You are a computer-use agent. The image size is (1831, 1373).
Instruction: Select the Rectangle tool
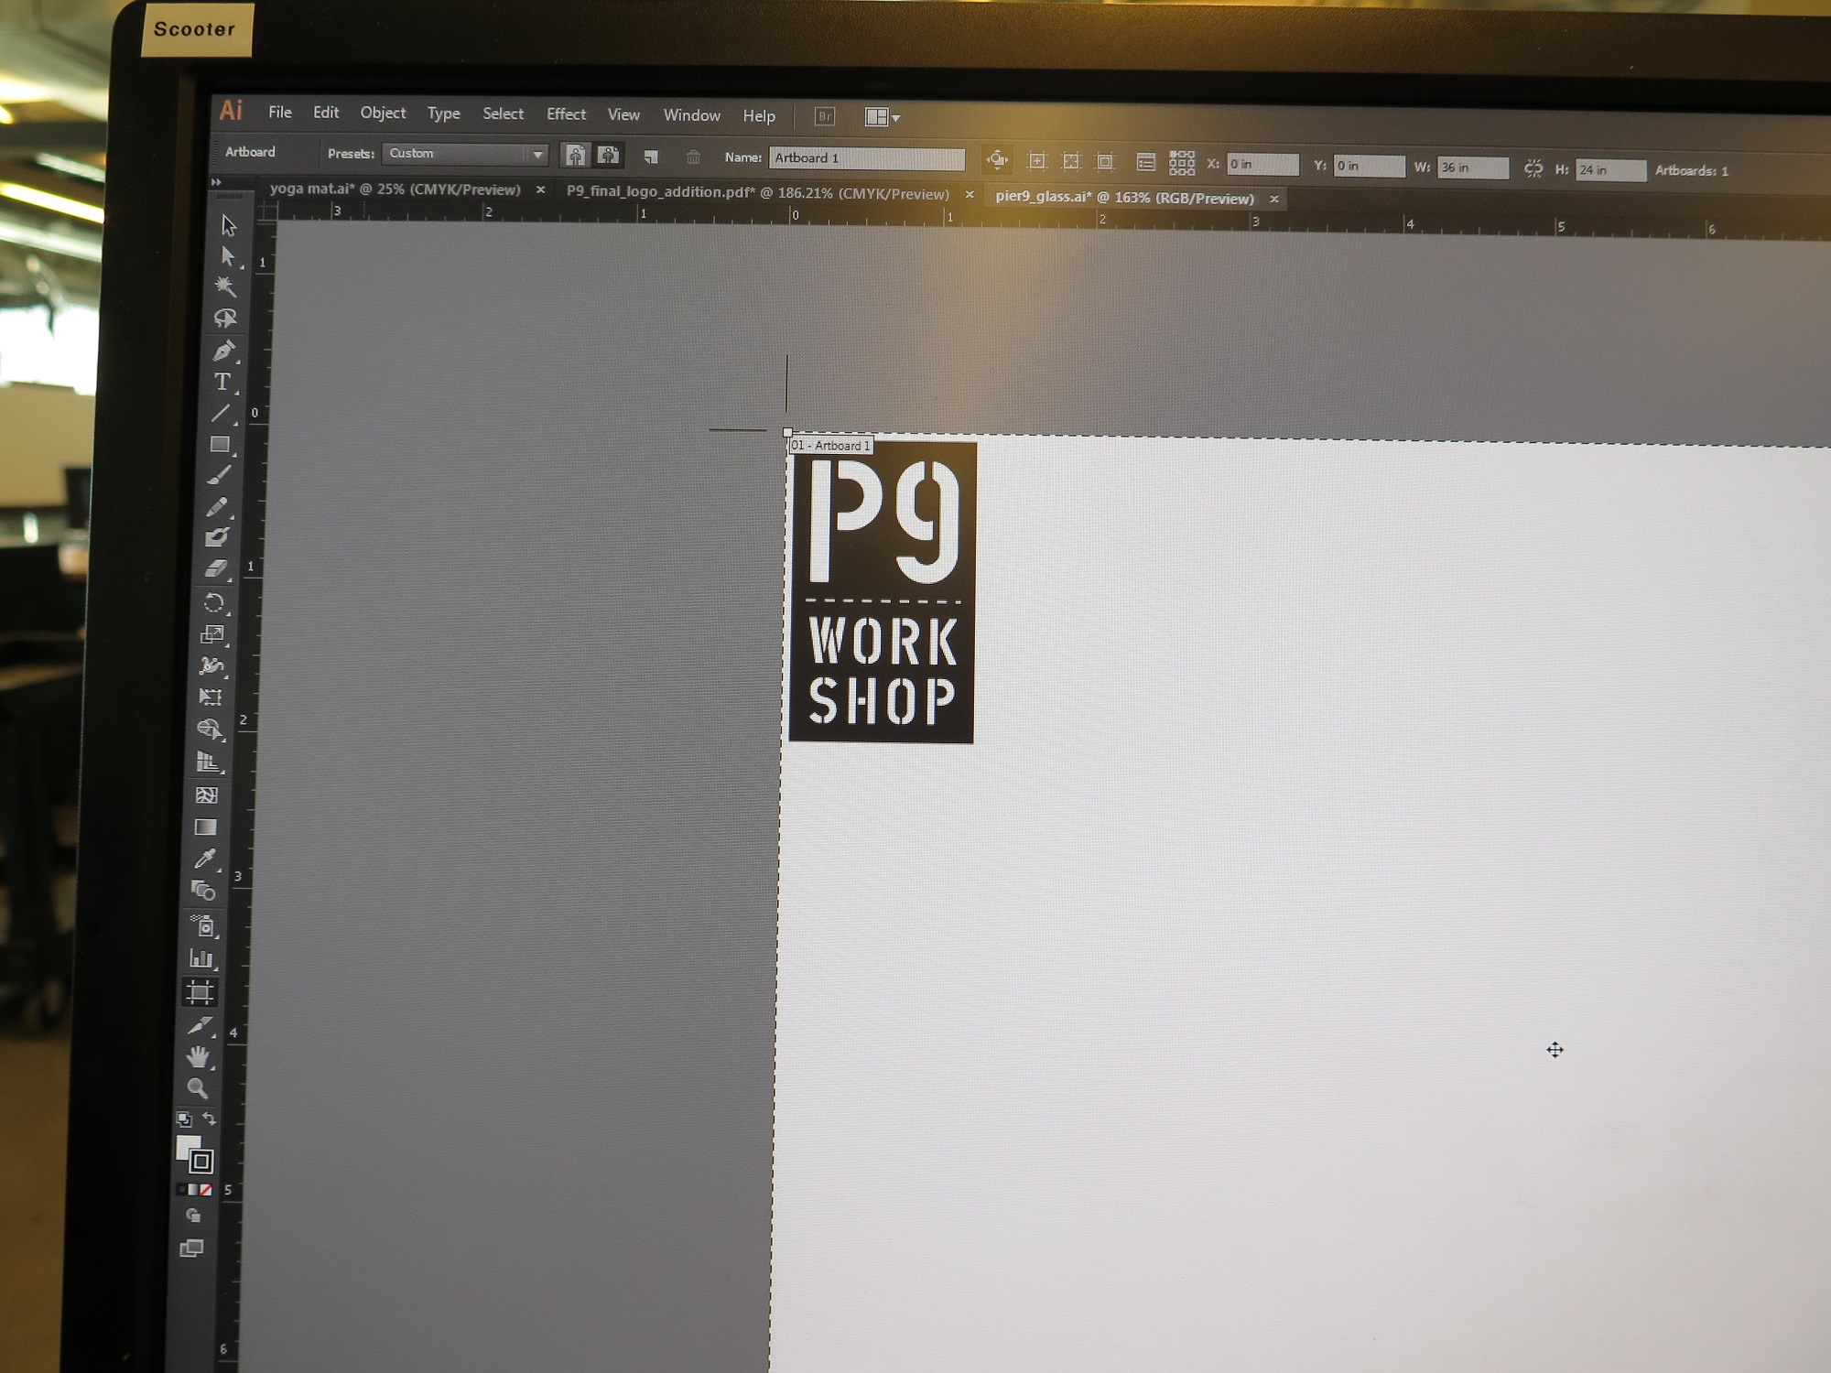[x=220, y=445]
